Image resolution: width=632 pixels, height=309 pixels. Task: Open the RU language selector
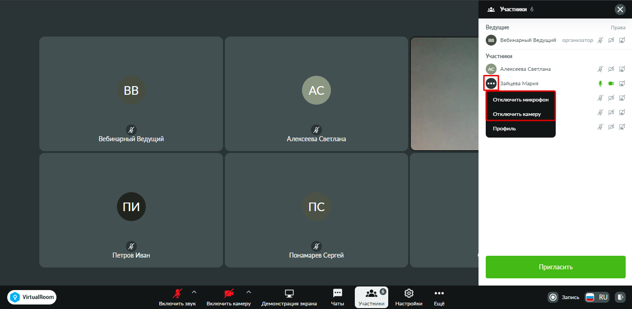(x=597, y=297)
